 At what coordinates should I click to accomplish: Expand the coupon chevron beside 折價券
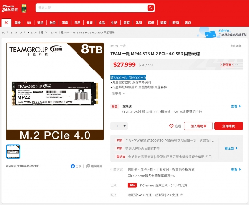(237, 64)
